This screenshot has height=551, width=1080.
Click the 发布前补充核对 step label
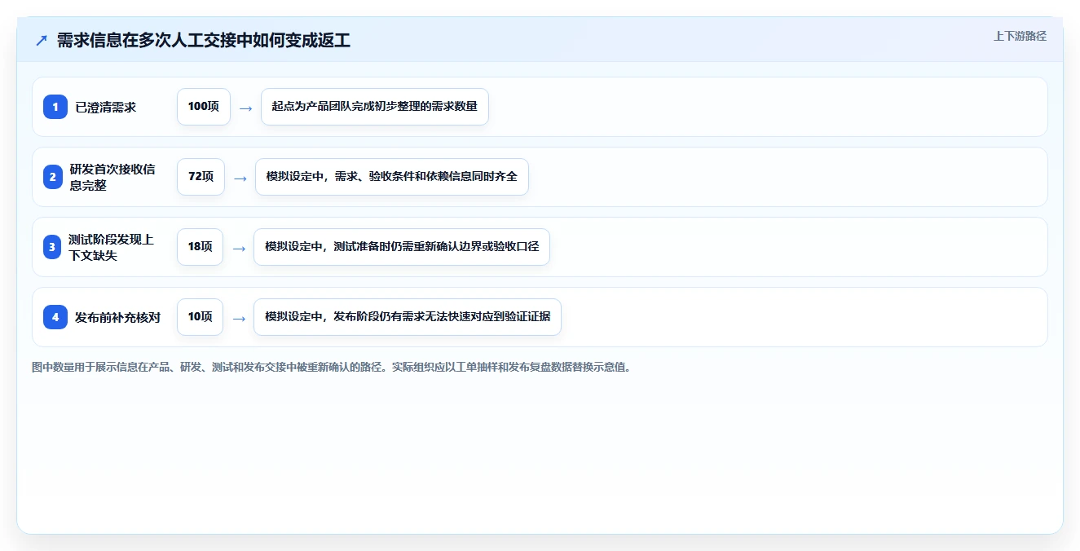pyautogui.click(x=117, y=317)
